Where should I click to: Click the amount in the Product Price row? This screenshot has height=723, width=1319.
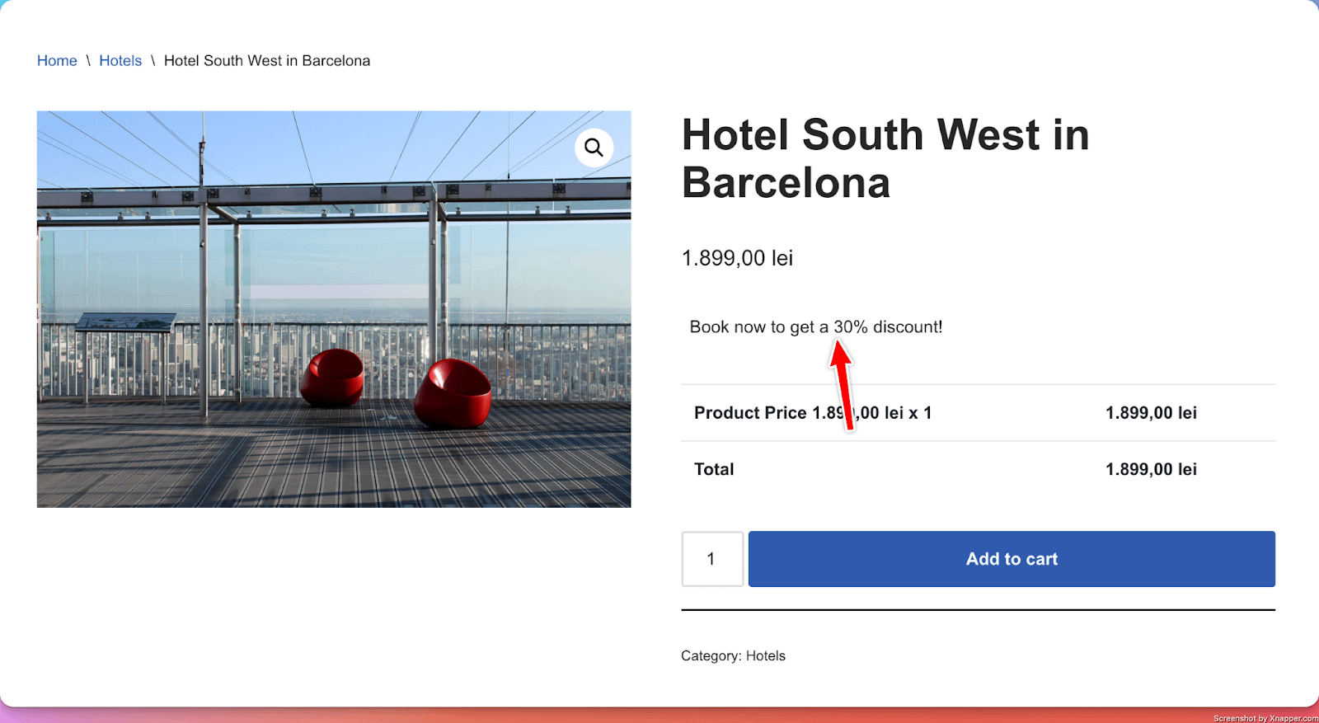click(1151, 413)
